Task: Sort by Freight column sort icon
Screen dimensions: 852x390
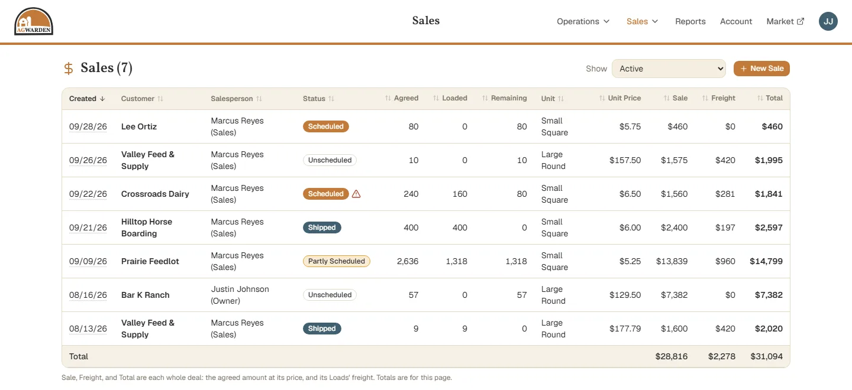Action: coord(705,98)
